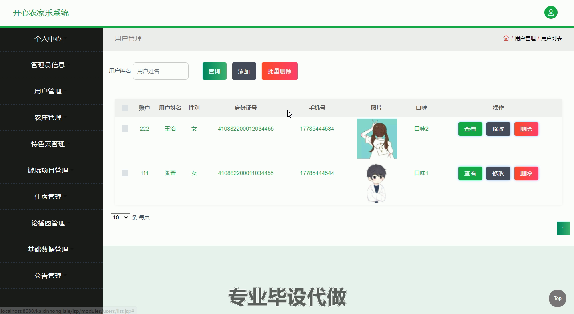The width and height of the screenshot is (574, 314).
Task: Click the 添加 add button
Action: pyautogui.click(x=244, y=71)
